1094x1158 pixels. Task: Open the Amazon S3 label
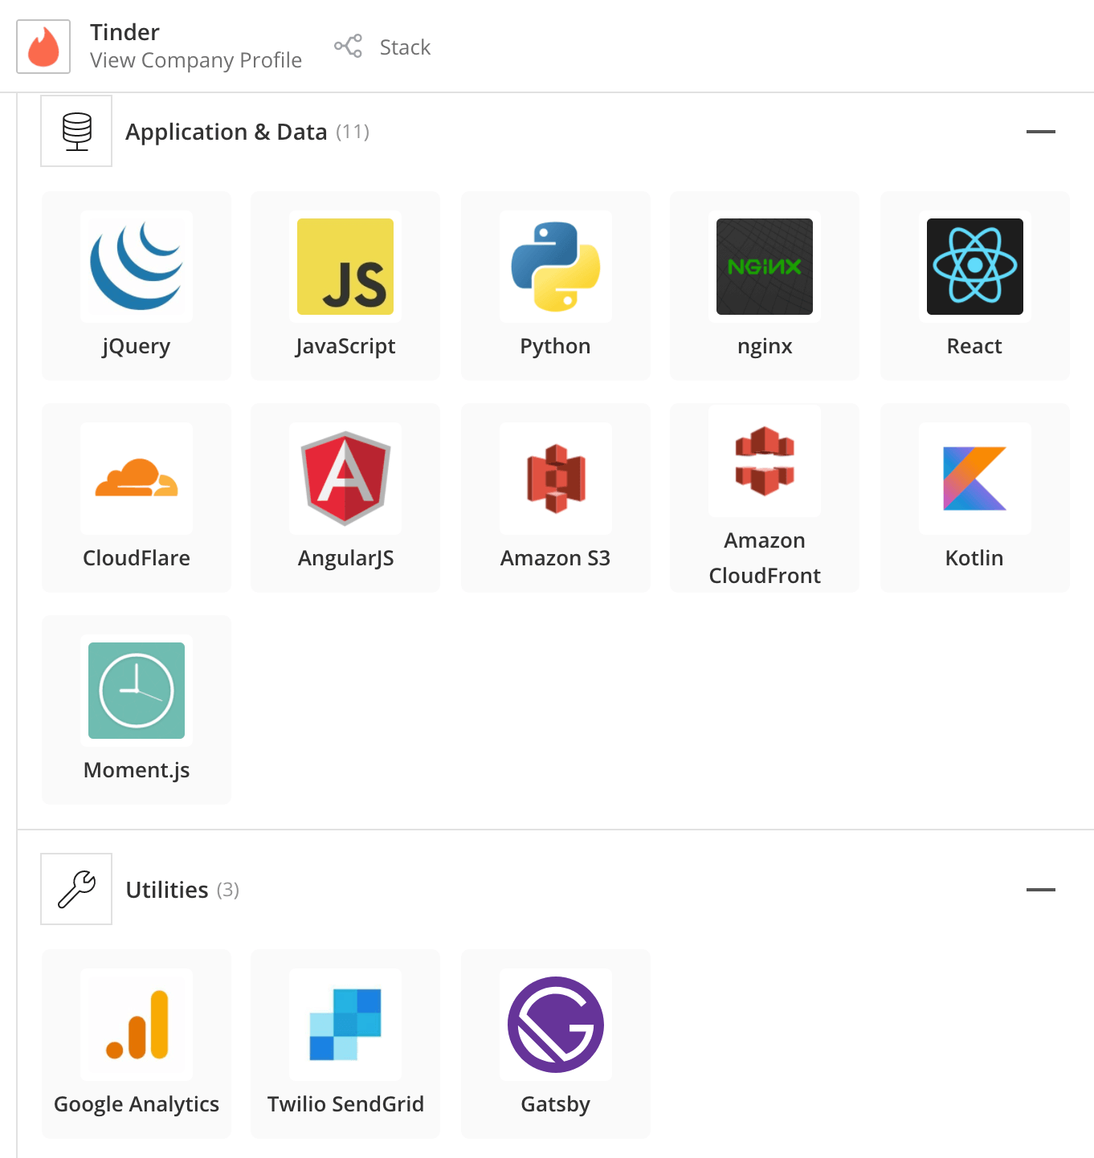click(x=555, y=558)
